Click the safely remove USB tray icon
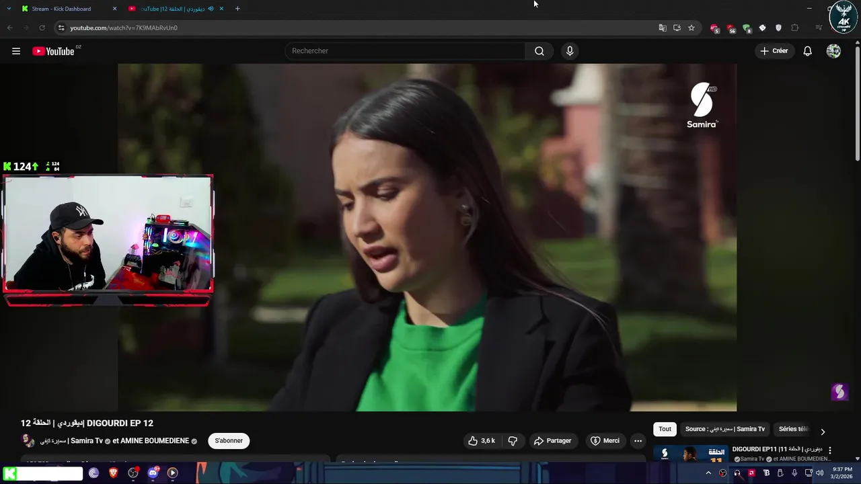This screenshot has height=484, width=861. pos(780,473)
